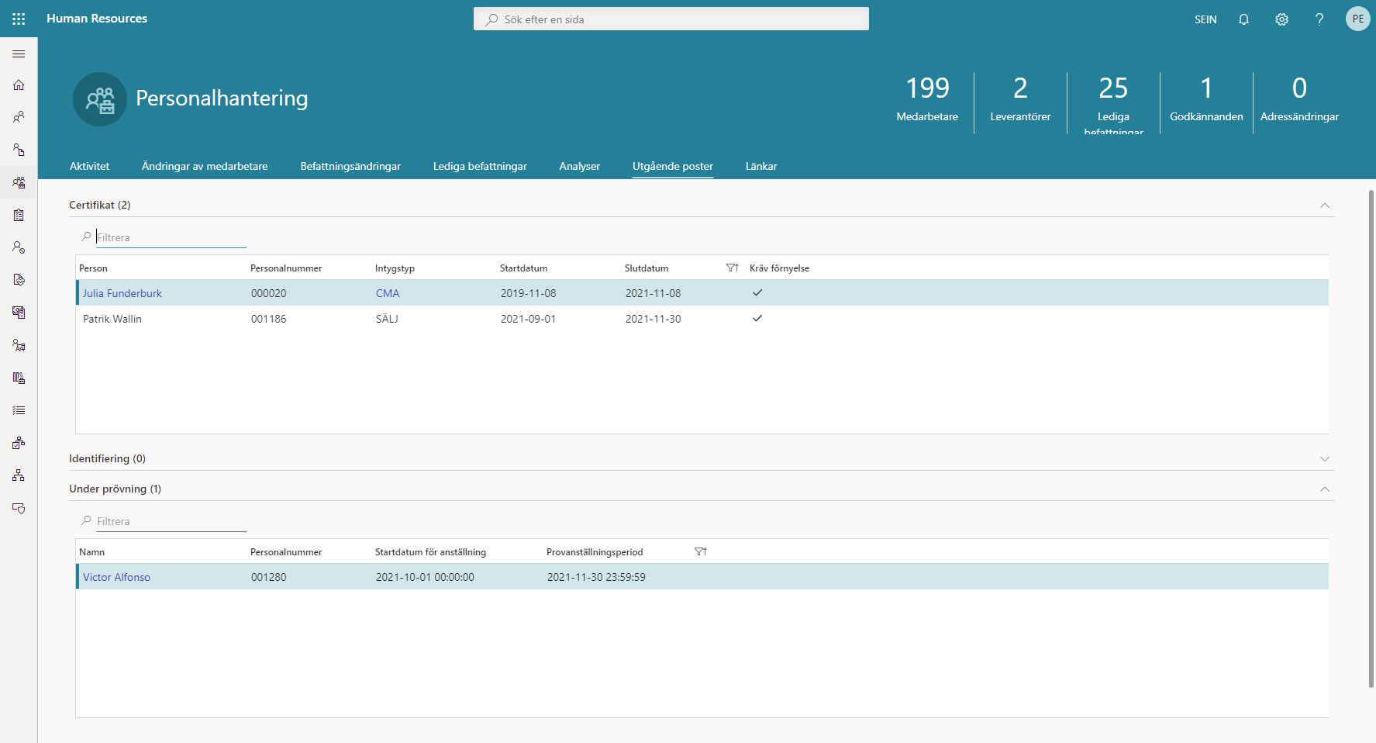This screenshot has width=1376, height=743.
Task: Open the app launcher waffle icon
Action: 19,19
